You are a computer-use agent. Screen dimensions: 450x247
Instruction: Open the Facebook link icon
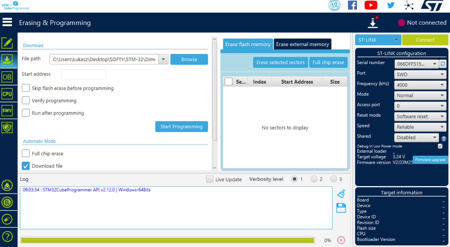352,5
